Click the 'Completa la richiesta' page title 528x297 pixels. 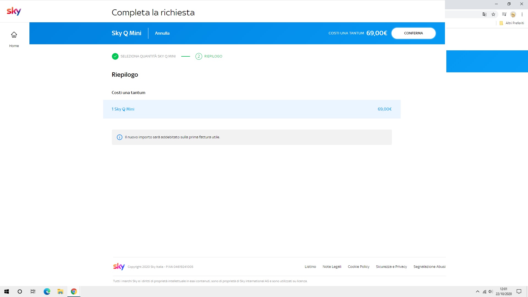click(x=153, y=13)
